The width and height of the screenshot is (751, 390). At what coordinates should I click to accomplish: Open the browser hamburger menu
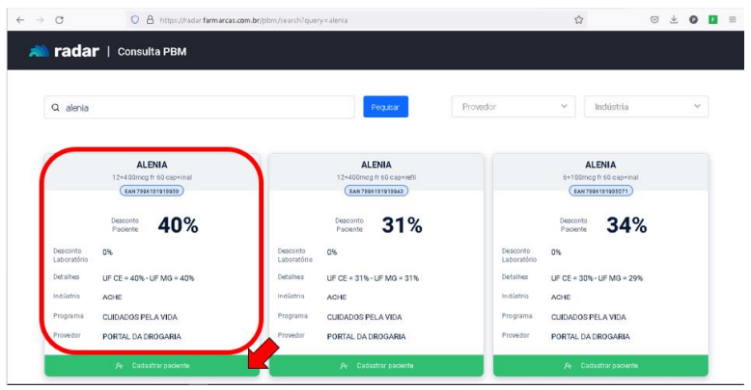[x=733, y=19]
